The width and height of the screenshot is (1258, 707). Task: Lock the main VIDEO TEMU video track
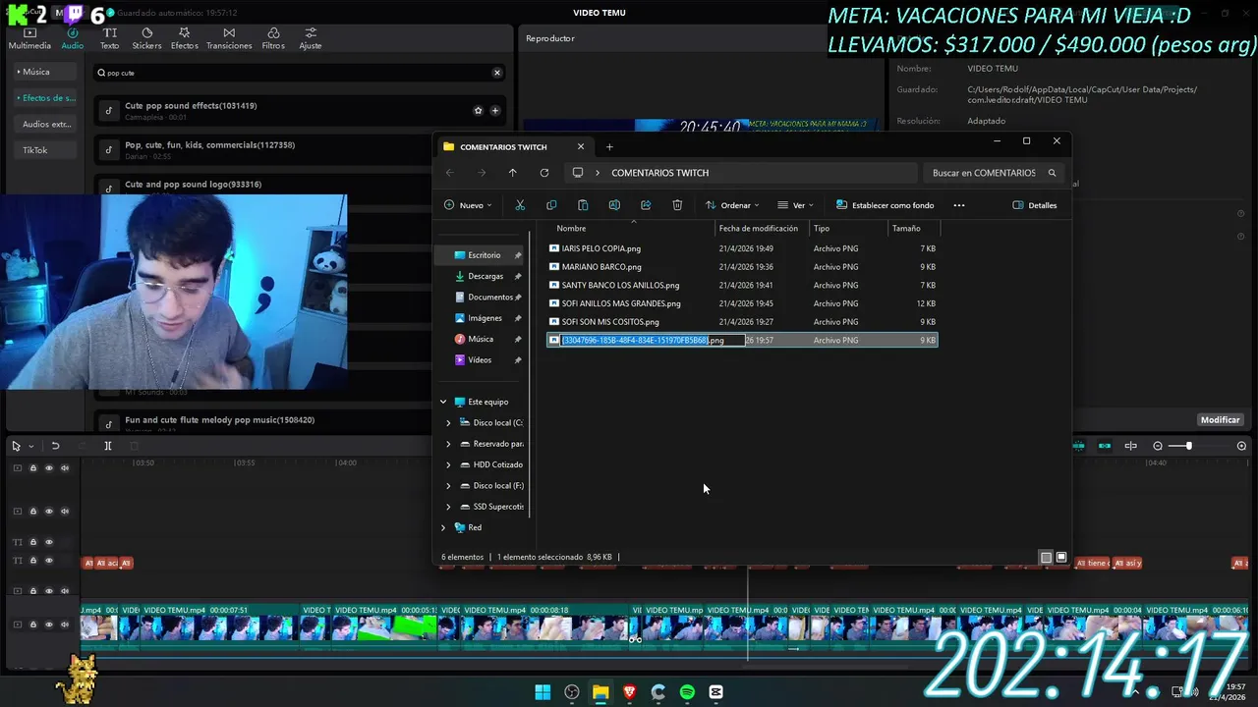point(32,625)
